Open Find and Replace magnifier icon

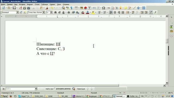[63, 8]
